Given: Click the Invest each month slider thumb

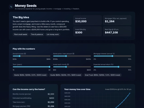Looking at the screenshot, I should [66, 67].
